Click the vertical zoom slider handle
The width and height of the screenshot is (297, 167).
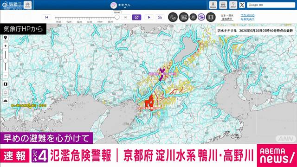coord(6,61)
